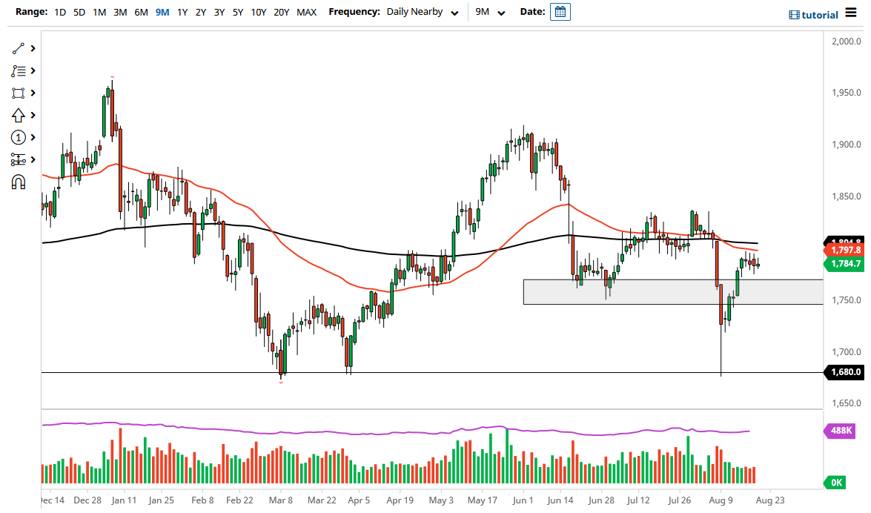The width and height of the screenshot is (871, 513).
Task: Expand arrow marker options chevron
Action: tap(33, 115)
